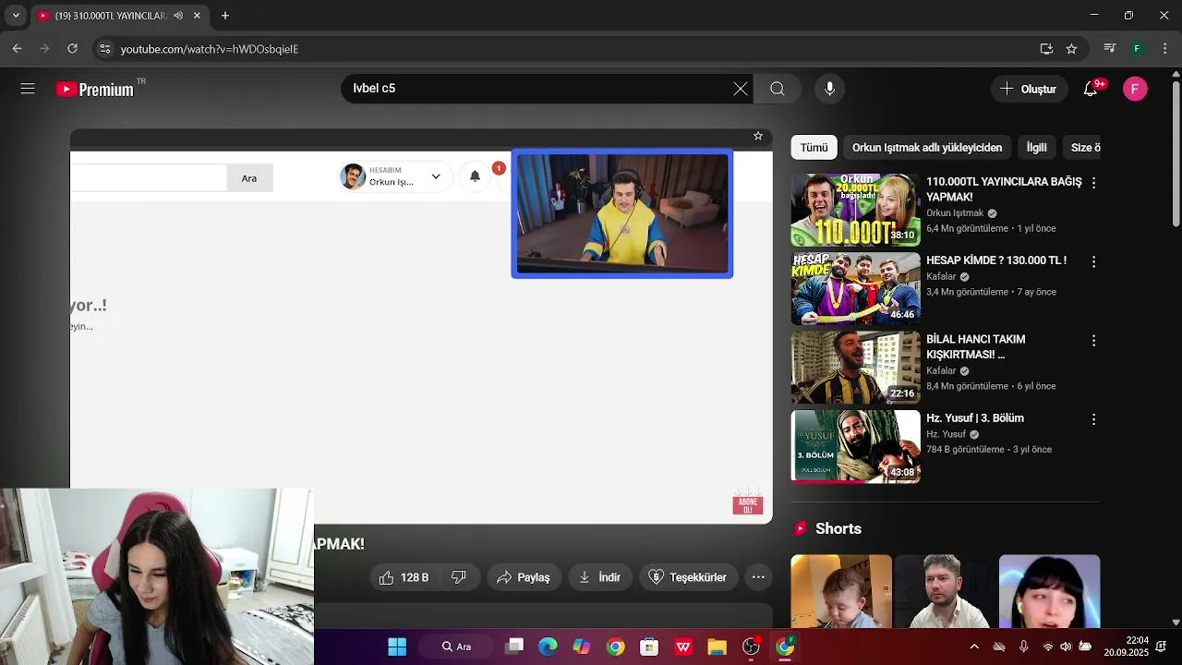Launch Microsoft Edge from taskbar

(548, 647)
